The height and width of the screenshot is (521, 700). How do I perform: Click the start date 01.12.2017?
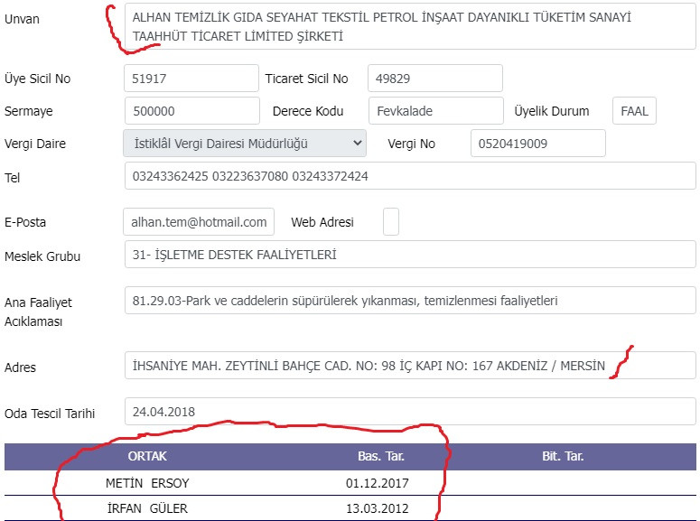tap(378, 483)
